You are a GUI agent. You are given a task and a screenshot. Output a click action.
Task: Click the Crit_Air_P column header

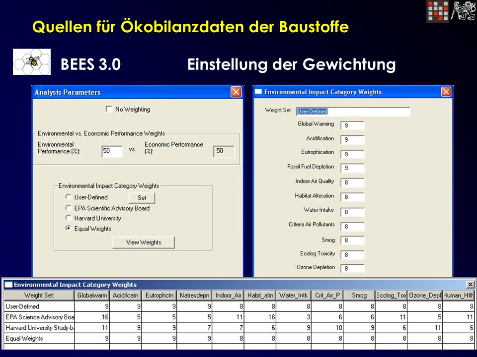[x=327, y=295]
